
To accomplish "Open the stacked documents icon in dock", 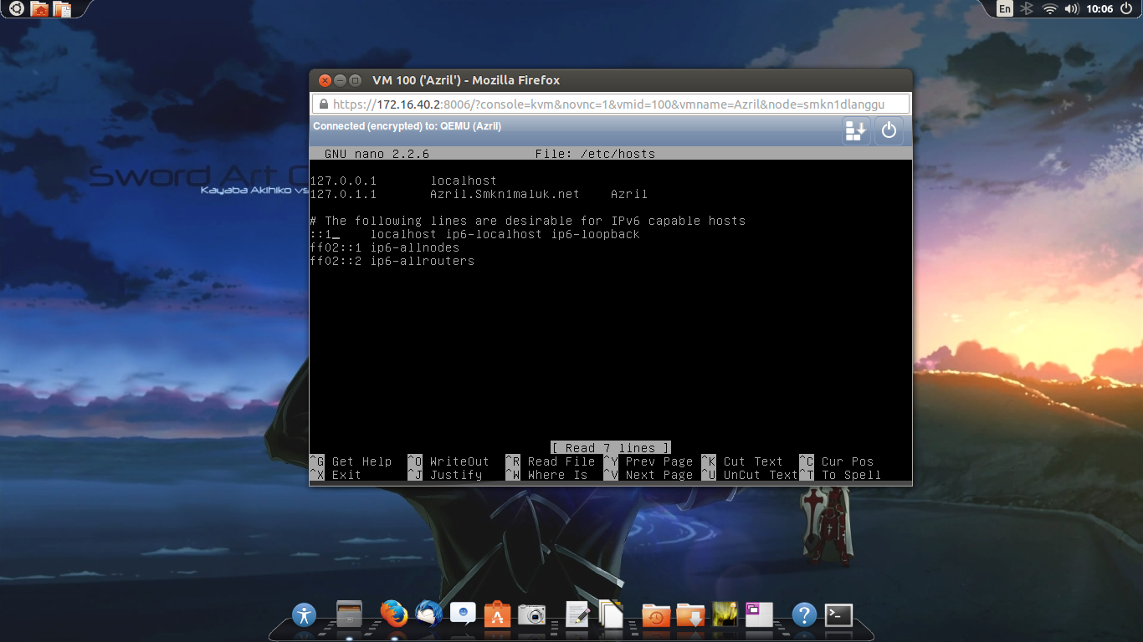I will click(612, 614).
